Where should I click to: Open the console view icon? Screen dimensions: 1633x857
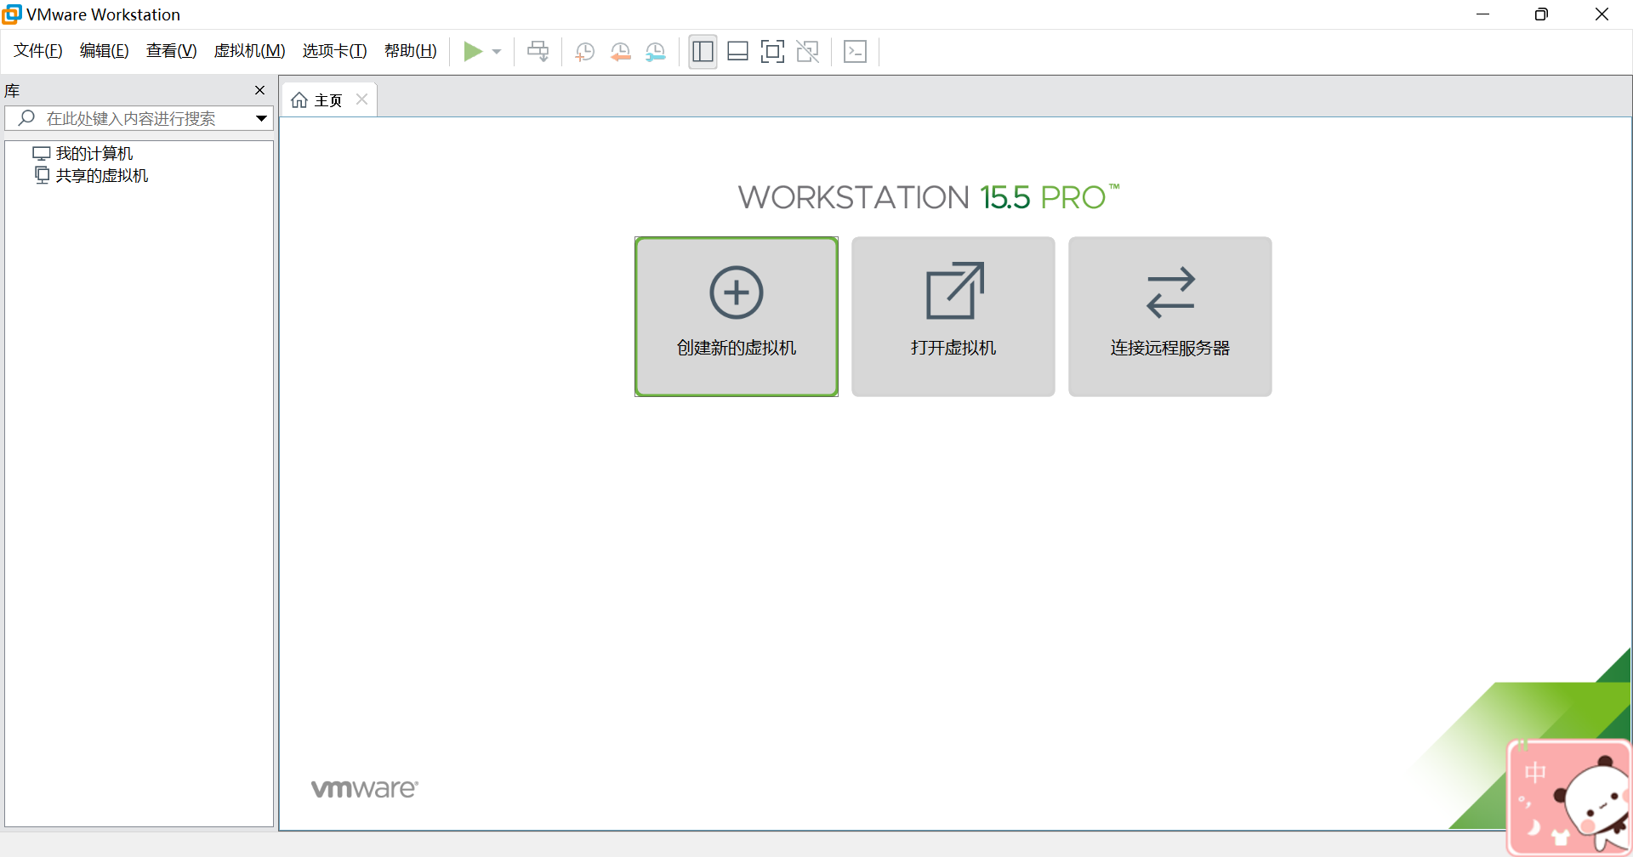click(x=855, y=52)
